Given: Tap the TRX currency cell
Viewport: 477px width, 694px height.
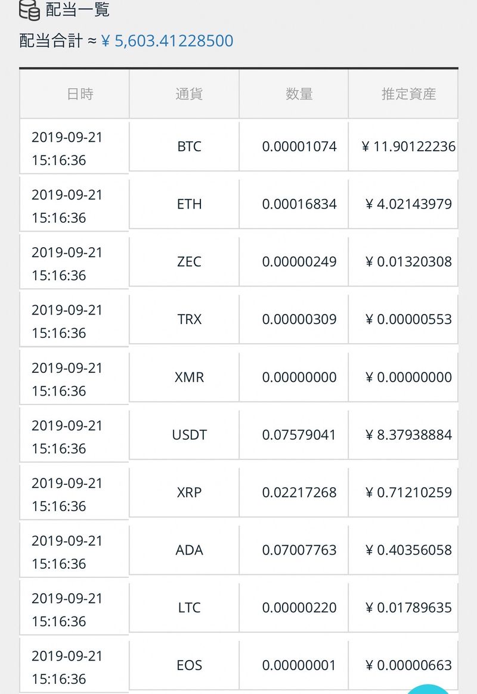Looking at the screenshot, I should click(x=189, y=319).
